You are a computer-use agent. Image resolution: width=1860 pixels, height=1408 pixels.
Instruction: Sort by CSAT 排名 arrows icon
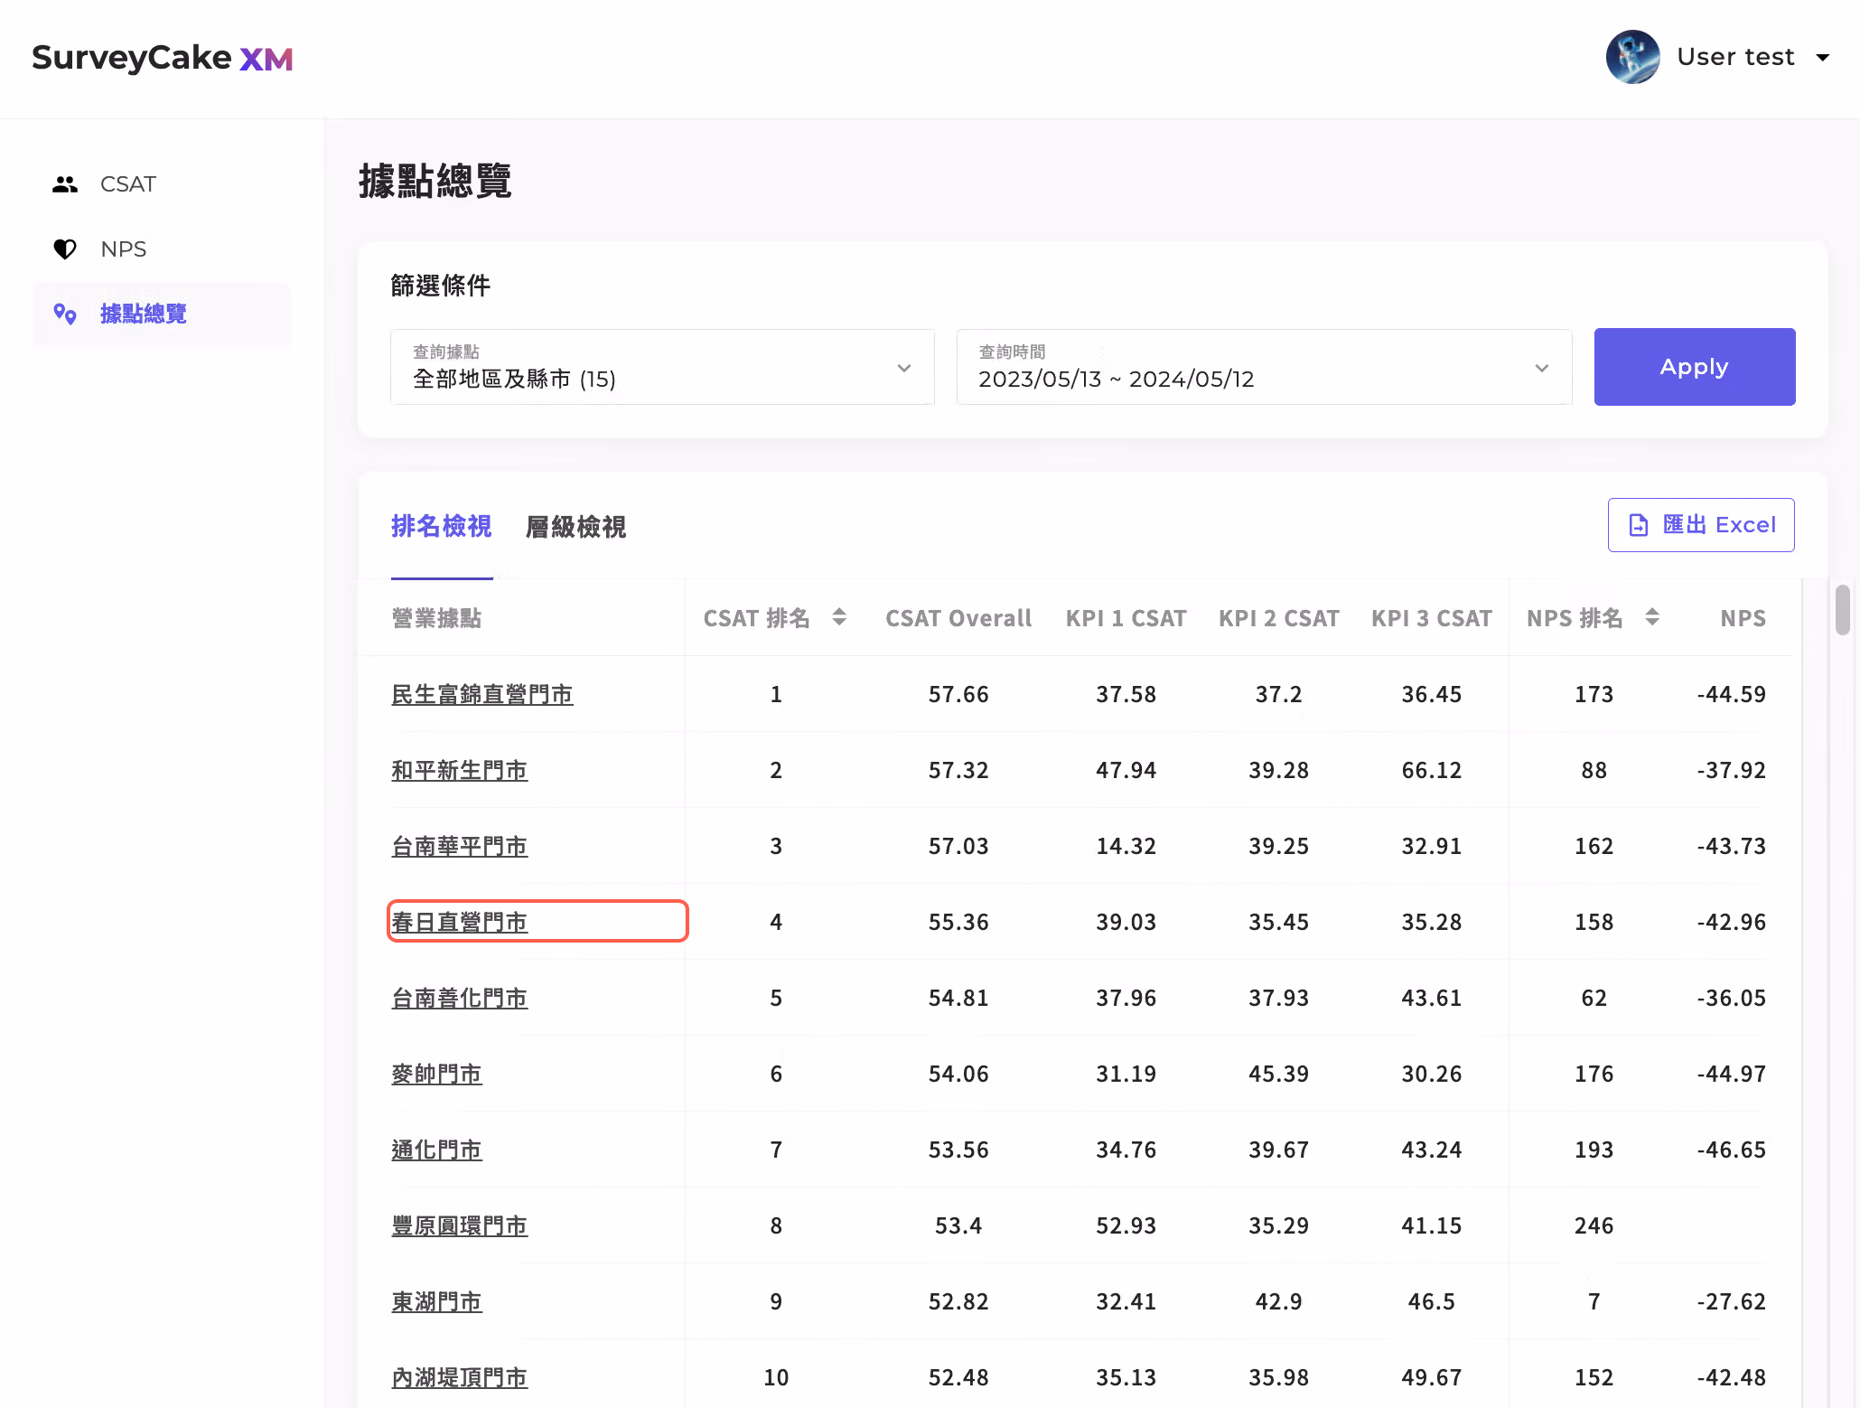(839, 617)
